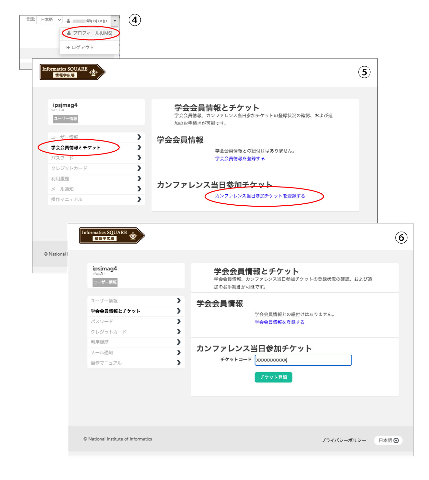The height and width of the screenshot is (480, 429).
Task: Click the gray ユーザー情報 badge in the lowest panel
Action: (x=105, y=282)
